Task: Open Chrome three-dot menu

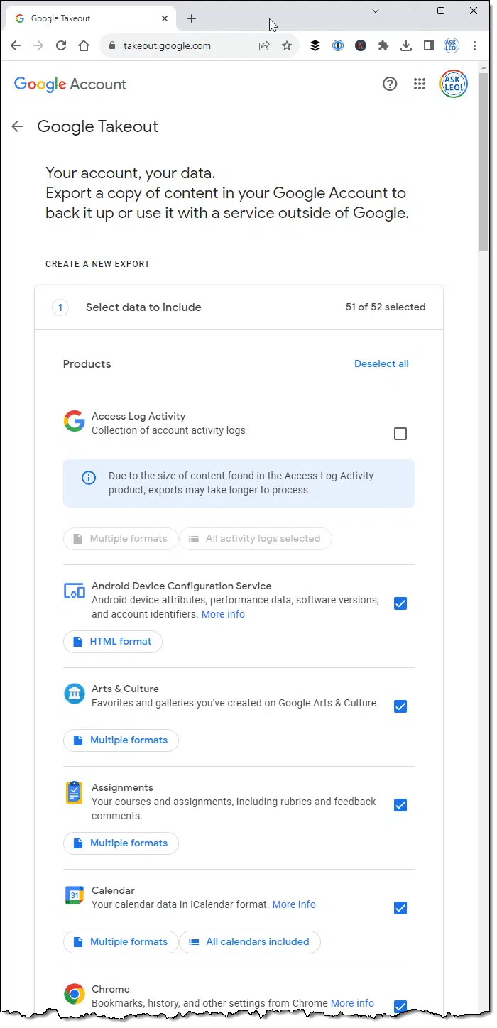Action: (x=474, y=45)
